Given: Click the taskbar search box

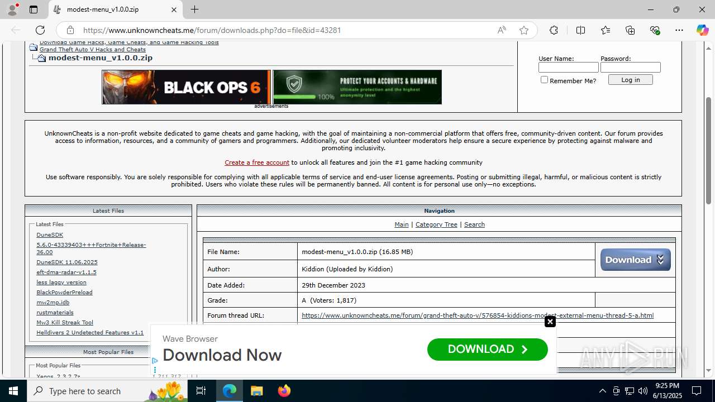Looking at the screenshot, I should tap(107, 391).
